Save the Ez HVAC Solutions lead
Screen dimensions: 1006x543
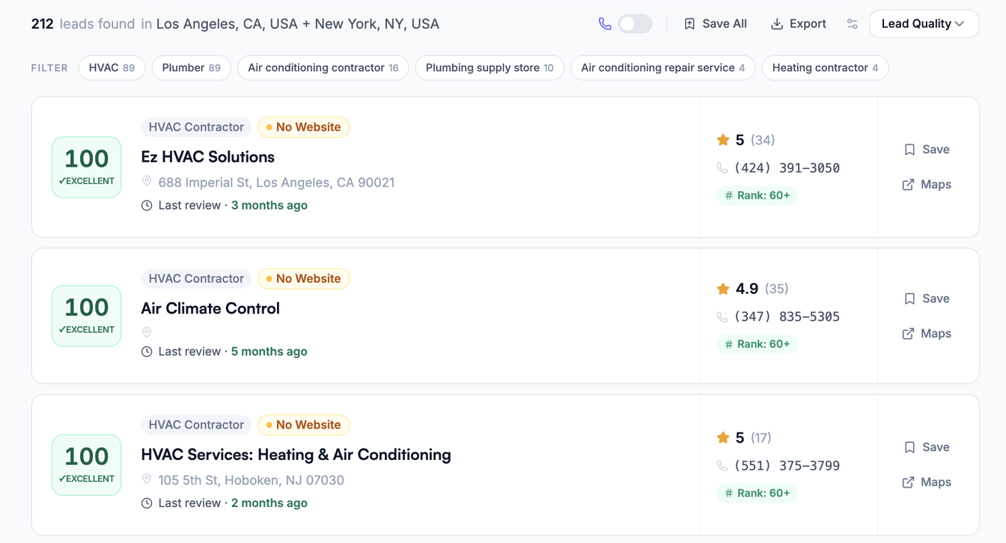click(927, 150)
